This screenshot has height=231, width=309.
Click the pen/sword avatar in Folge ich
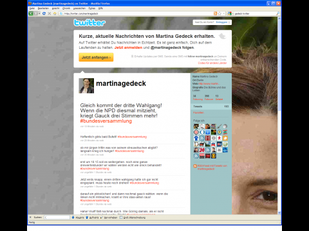point(220,126)
